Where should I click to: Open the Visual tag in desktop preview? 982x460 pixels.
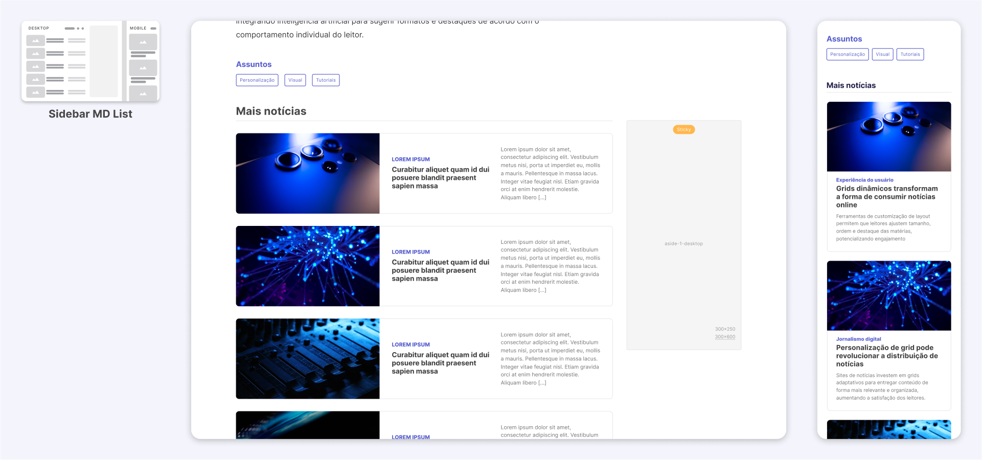(x=295, y=80)
